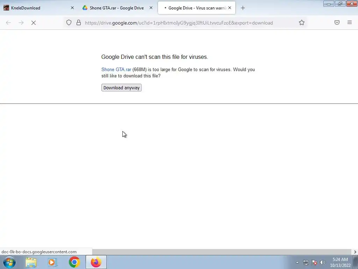Click the horizontal scrollbar track
This screenshot has width=358, height=269.
(222, 252)
